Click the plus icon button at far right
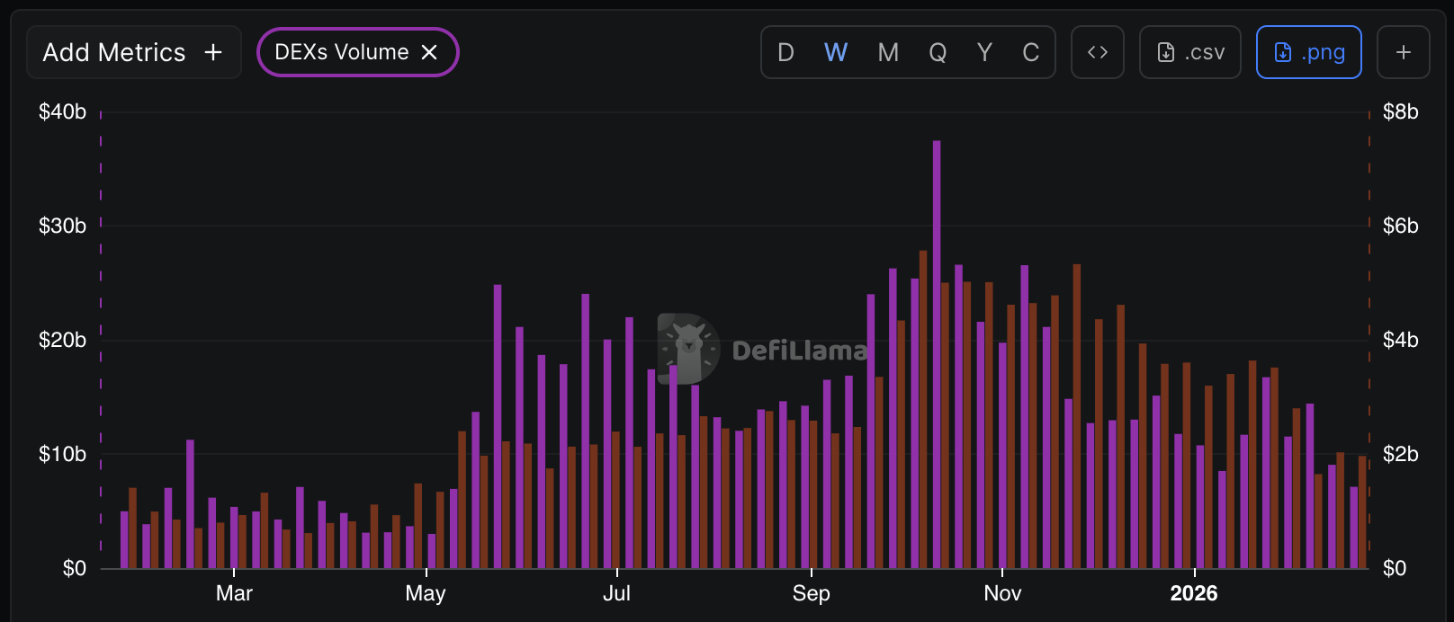Viewport: 1454px width, 622px height. [x=1403, y=52]
